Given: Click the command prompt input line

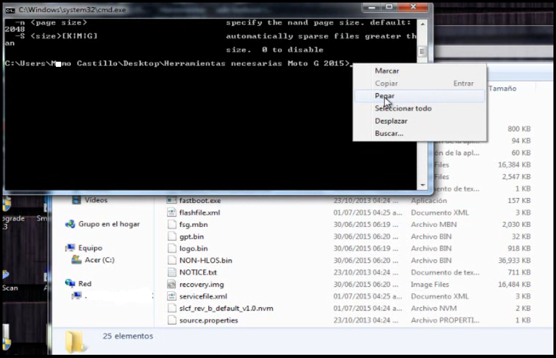Looking at the screenshot, I should pos(178,64).
